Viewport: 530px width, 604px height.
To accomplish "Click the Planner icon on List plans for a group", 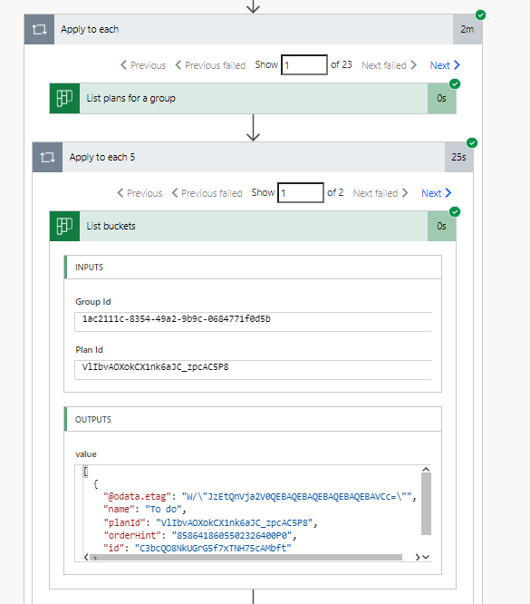I will click(64, 98).
